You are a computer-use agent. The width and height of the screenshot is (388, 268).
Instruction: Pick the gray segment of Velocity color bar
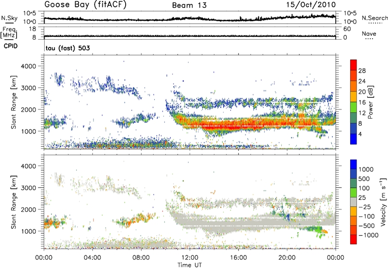(354, 202)
